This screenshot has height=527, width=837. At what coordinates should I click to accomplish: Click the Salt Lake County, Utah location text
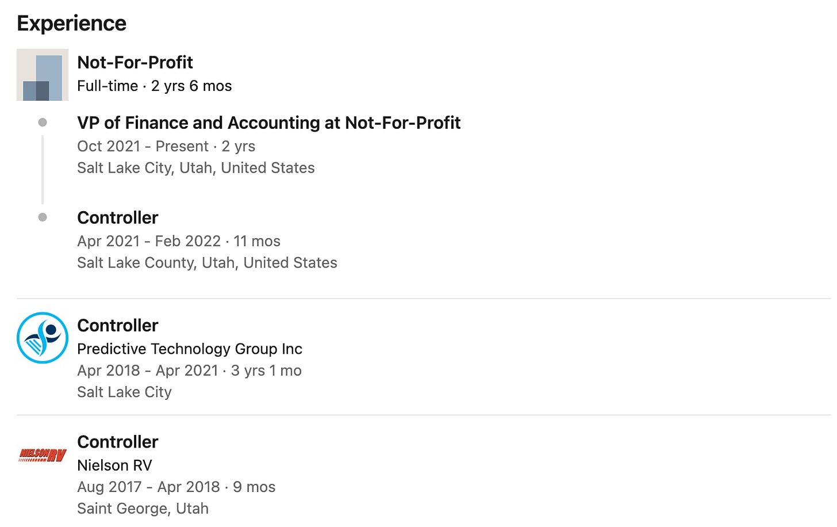tap(208, 262)
